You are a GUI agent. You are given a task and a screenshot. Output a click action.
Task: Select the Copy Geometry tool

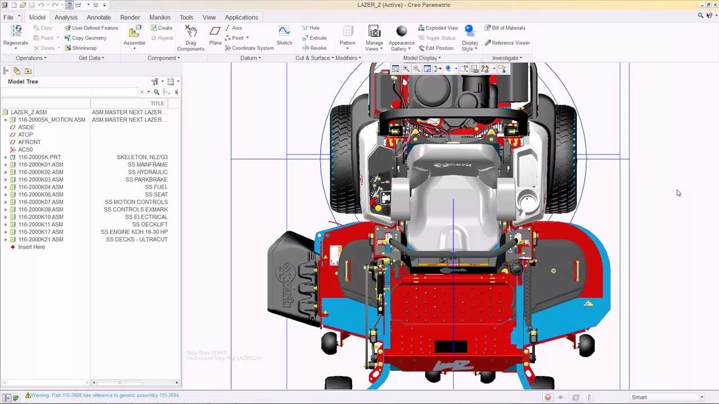(85, 38)
